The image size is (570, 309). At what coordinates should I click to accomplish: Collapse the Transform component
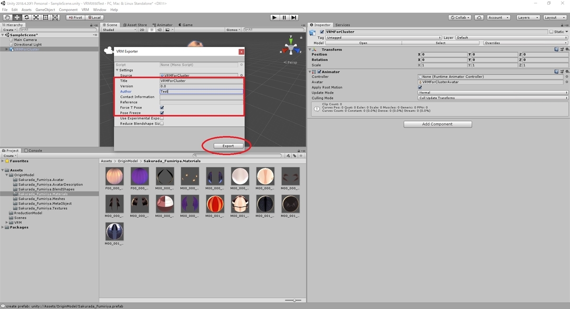pos(310,49)
